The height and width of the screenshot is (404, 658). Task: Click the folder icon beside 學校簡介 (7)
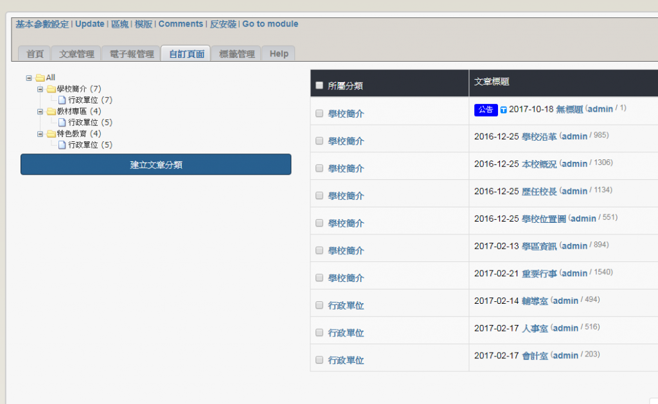point(51,89)
